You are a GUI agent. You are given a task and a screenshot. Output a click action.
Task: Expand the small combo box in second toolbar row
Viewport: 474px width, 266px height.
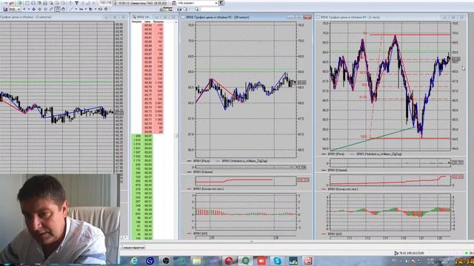tap(15, 9)
